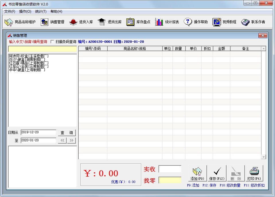Select 阿诗玛\软盒[玉溪卷烟厂] in product list
The height and width of the screenshot is (197, 275).
tap(29, 56)
